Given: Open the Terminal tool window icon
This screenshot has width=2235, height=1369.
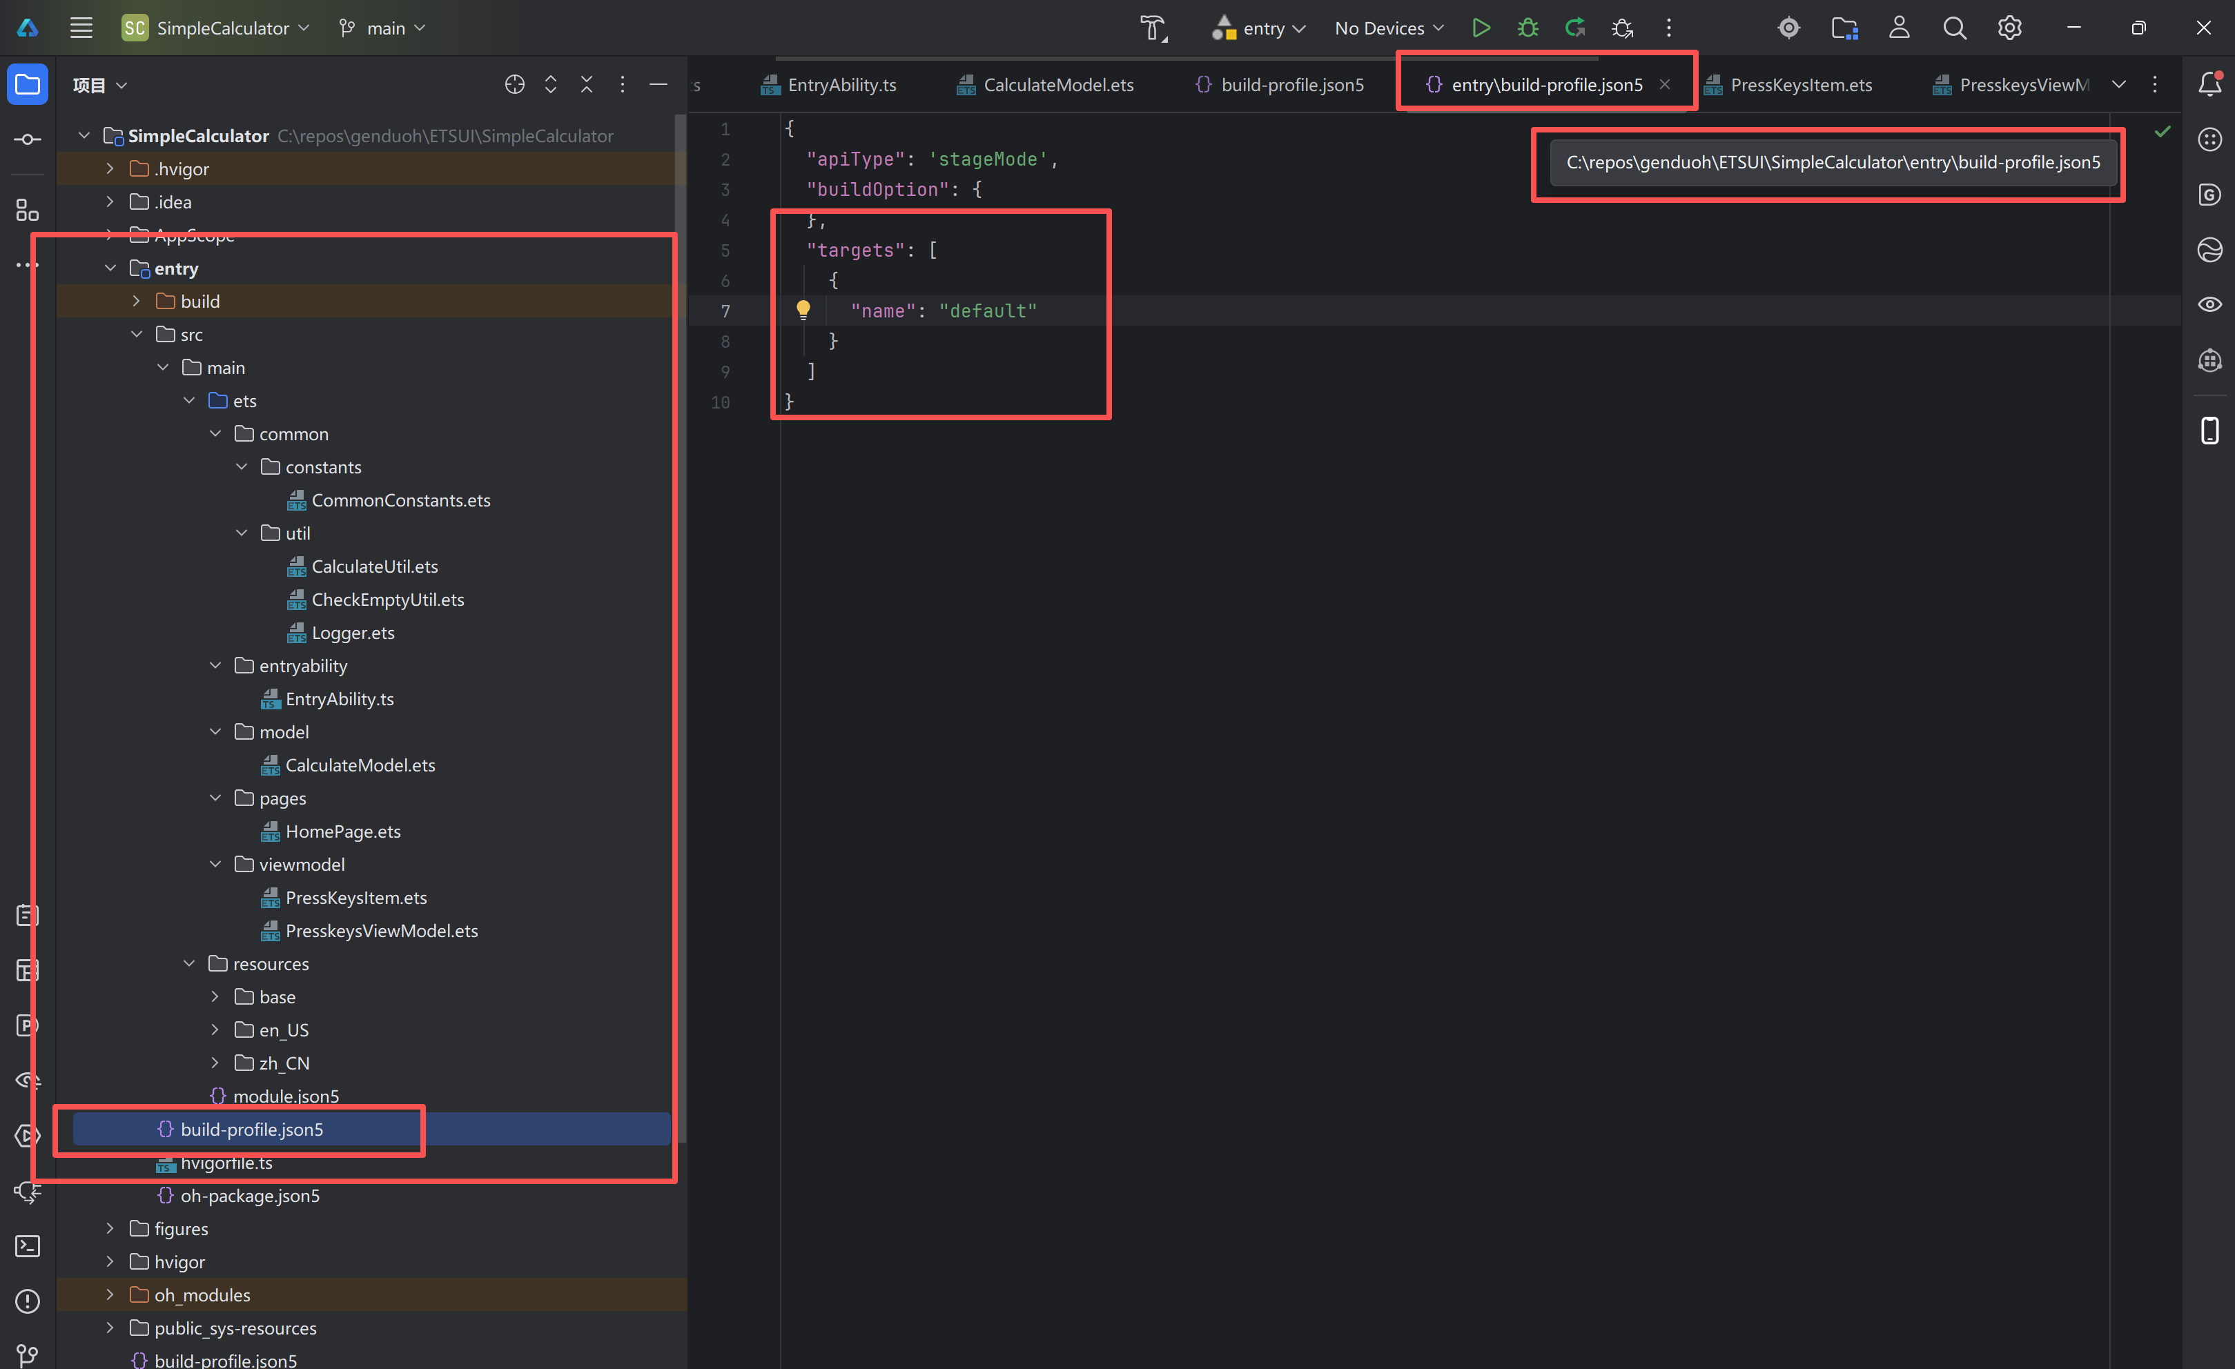Looking at the screenshot, I should pos(27,1245).
